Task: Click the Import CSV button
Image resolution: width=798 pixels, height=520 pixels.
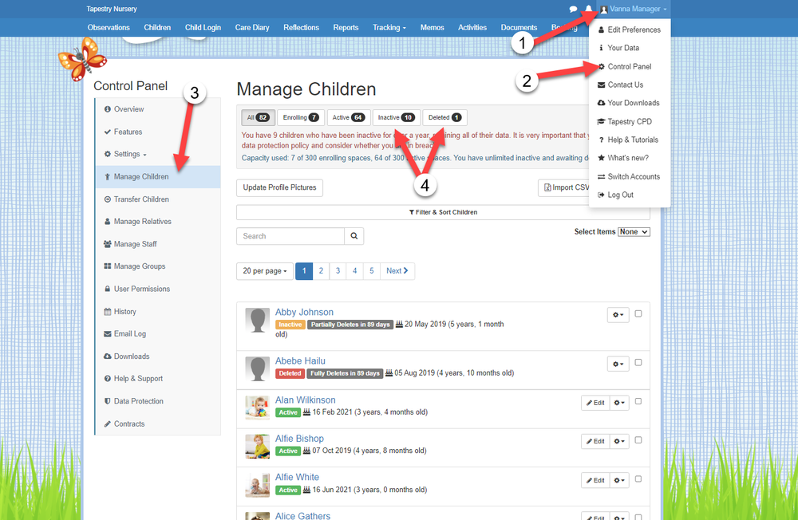Action: (564, 187)
